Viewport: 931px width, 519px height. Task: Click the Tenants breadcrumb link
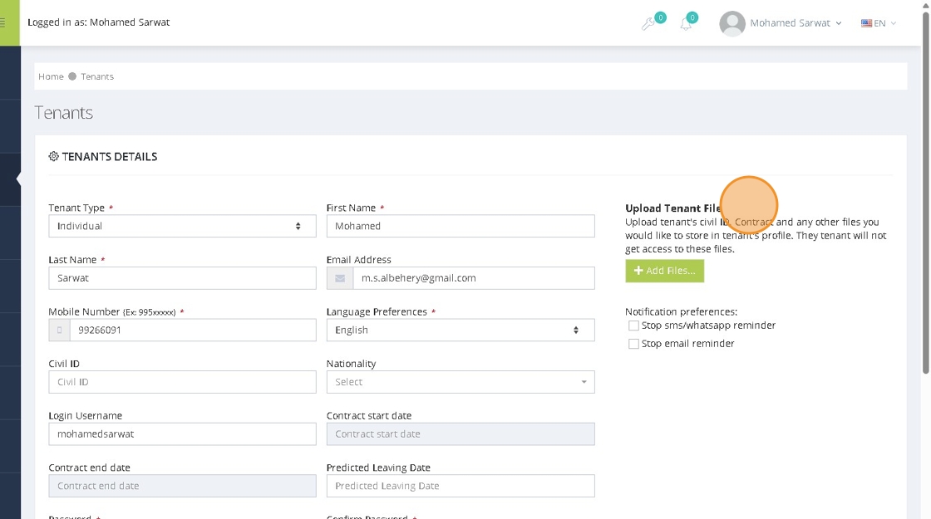(x=97, y=76)
